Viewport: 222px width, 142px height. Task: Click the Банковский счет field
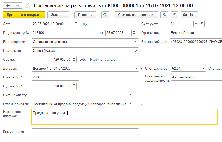(x=196, y=42)
